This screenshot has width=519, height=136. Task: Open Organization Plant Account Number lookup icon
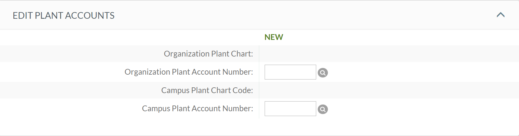(323, 73)
